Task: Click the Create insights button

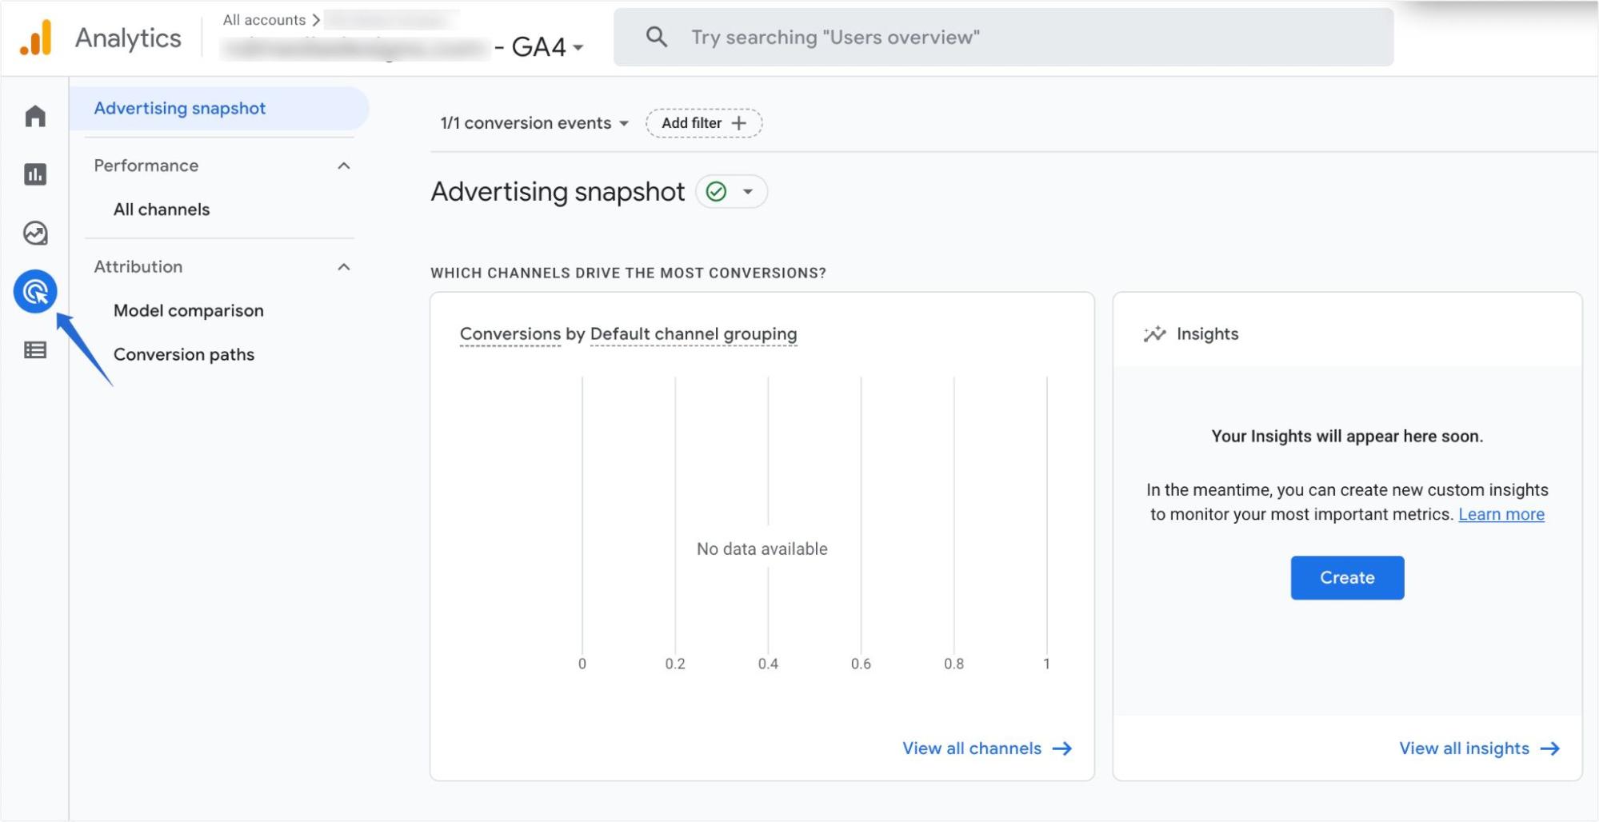Action: click(x=1347, y=577)
